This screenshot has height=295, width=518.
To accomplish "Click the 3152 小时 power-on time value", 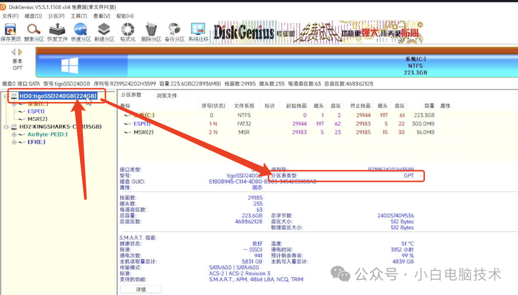I will 402,250.
